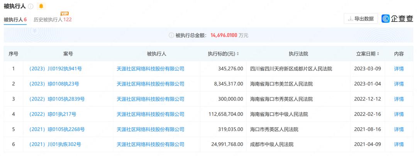
Task: Switch to 历史被执行人 122 tab
Action: 53,19
